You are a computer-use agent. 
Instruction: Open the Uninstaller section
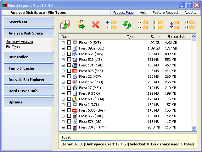29,57
